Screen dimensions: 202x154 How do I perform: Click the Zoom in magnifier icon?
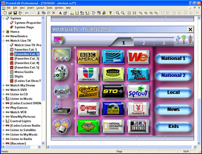pos(118,13)
